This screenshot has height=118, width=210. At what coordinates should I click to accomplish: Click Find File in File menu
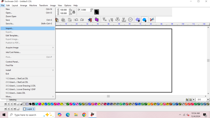(28, 65)
